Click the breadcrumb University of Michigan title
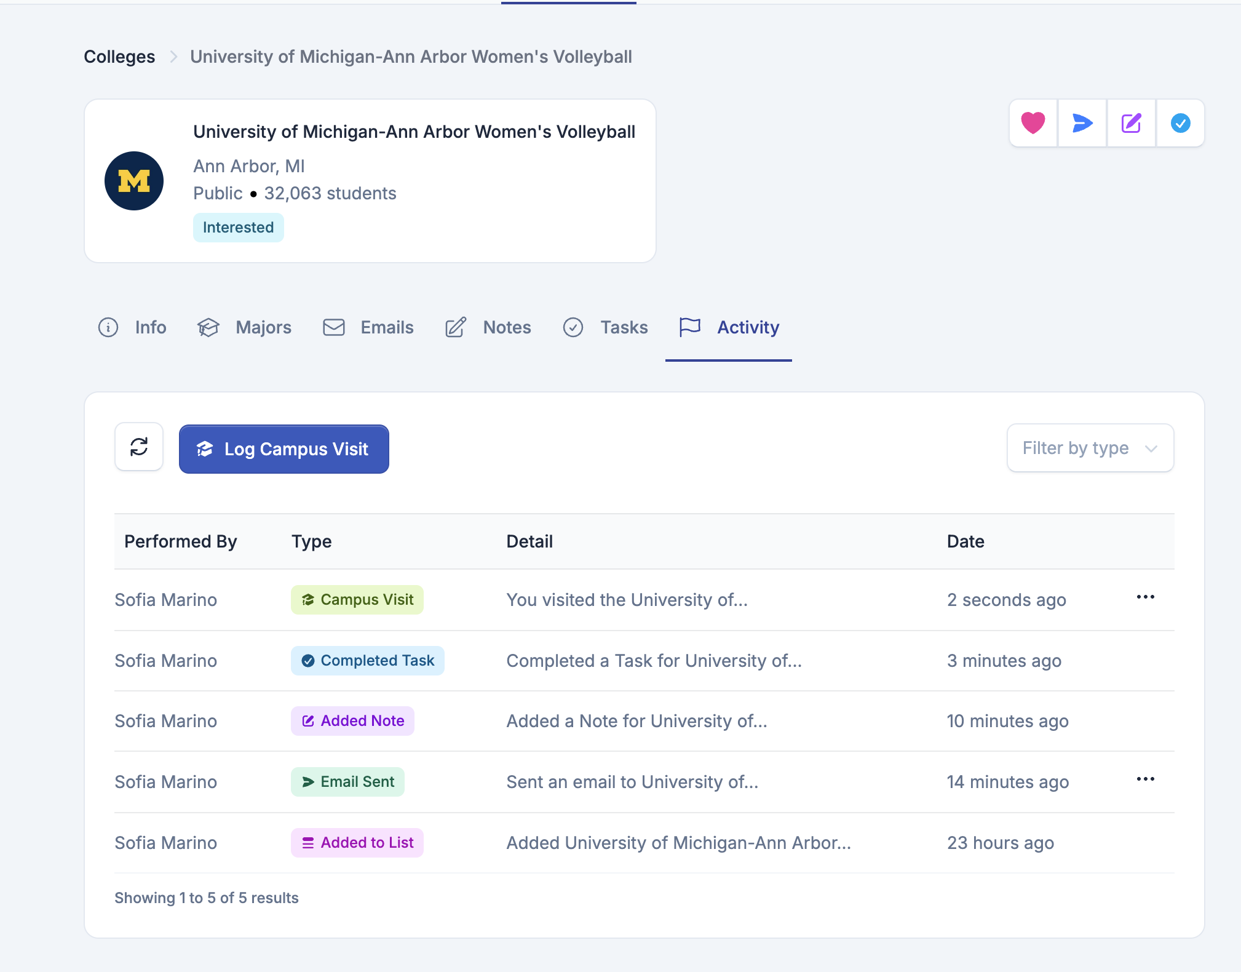This screenshot has width=1241, height=972. 411,57
